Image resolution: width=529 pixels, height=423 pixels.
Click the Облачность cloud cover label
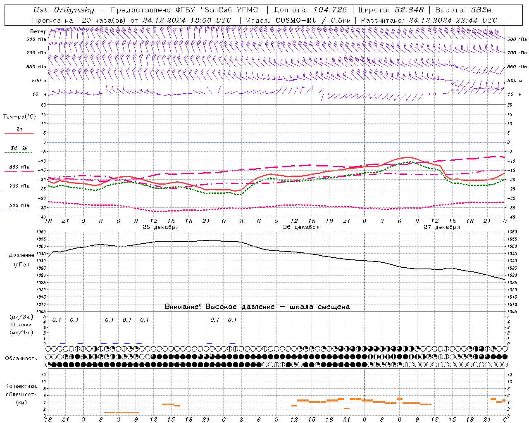click(x=21, y=359)
